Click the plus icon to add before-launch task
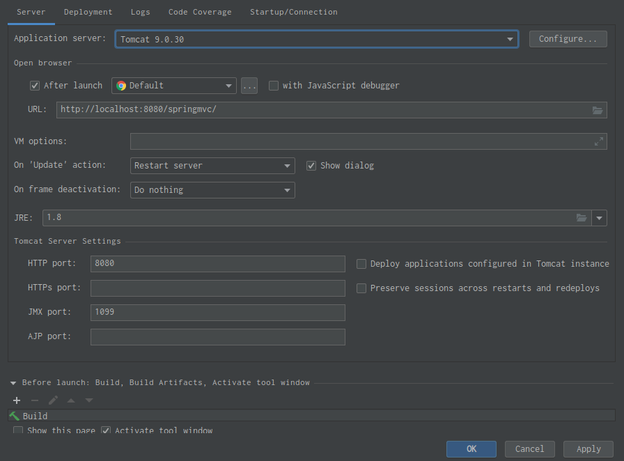Image resolution: width=624 pixels, height=461 pixels. point(17,400)
